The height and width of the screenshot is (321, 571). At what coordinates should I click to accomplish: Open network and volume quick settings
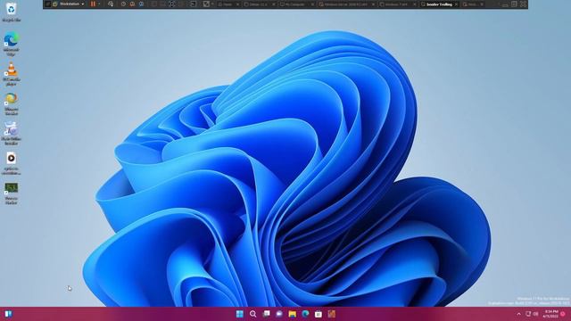coord(532,314)
